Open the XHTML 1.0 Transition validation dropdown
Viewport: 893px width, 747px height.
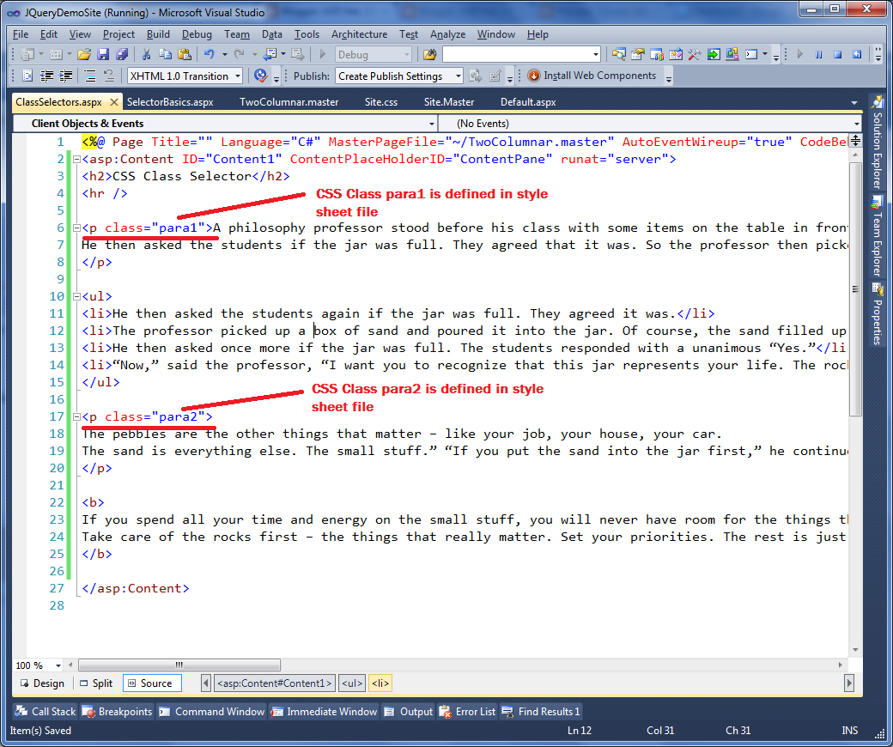(239, 75)
